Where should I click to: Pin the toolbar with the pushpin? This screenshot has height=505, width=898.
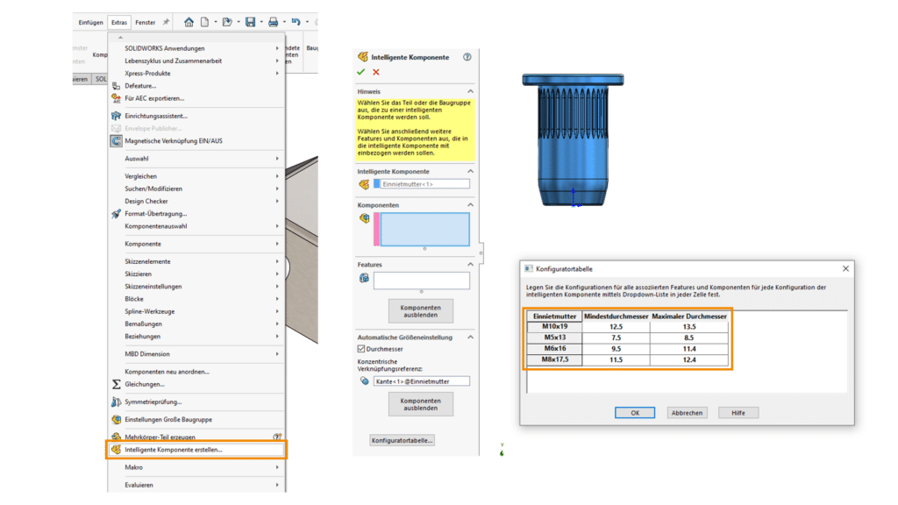[166, 22]
